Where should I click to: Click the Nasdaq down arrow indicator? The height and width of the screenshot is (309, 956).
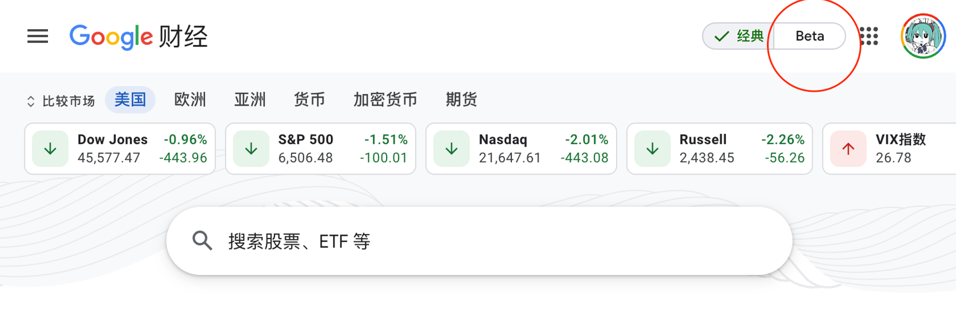point(451,148)
